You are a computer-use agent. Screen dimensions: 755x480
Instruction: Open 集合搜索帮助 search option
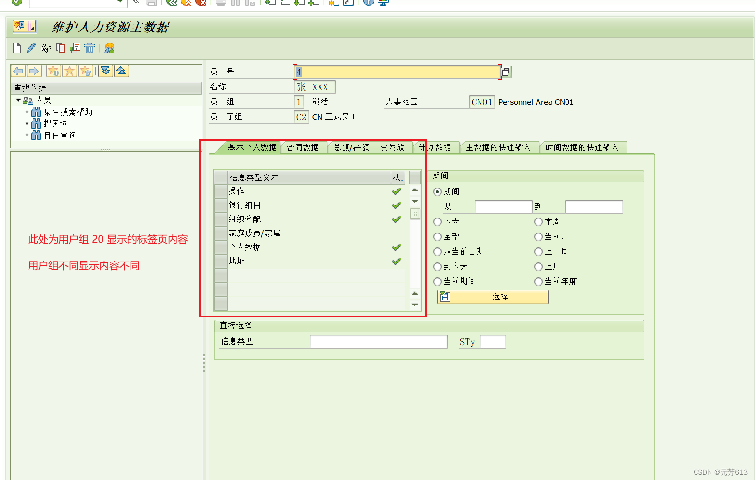[x=68, y=112]
